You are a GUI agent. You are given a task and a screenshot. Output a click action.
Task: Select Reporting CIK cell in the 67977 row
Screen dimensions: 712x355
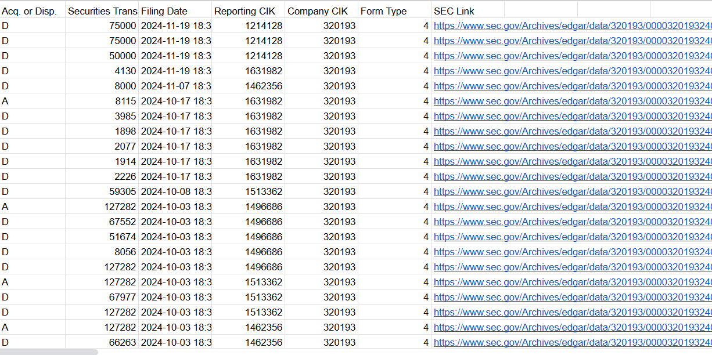pyautogui.click(x=248, y=297)
